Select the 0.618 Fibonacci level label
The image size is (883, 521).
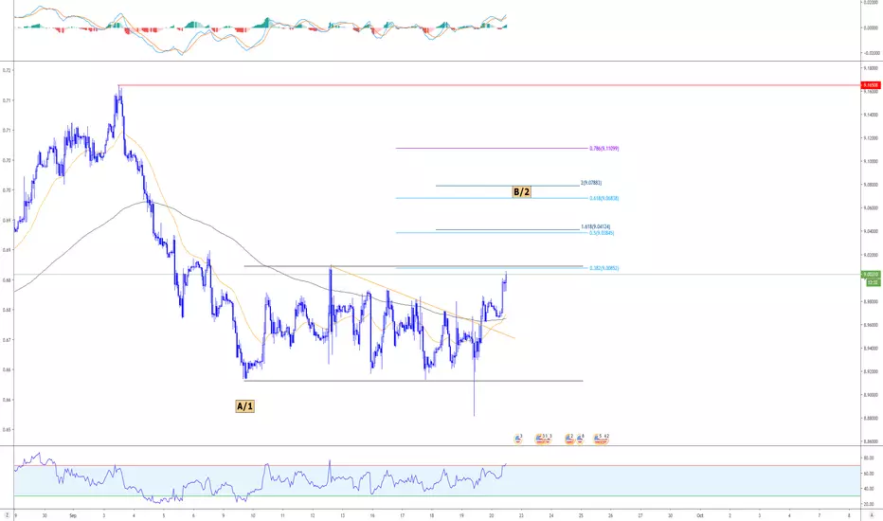pos(604,198)
